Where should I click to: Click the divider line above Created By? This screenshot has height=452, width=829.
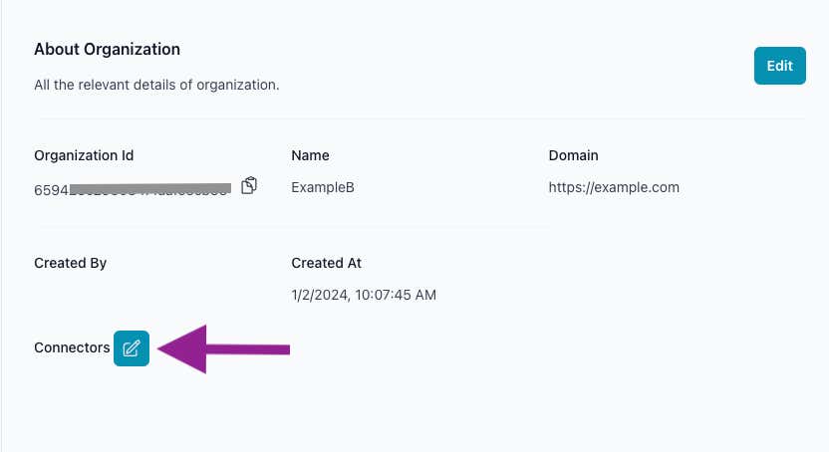pos(292,227)
